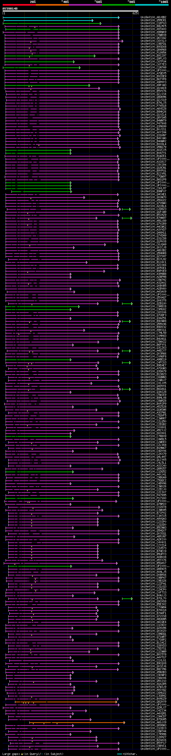Click the UniRef100_Q898W3 label
This screenshot has width=171, height=756.
coord(153,725)
